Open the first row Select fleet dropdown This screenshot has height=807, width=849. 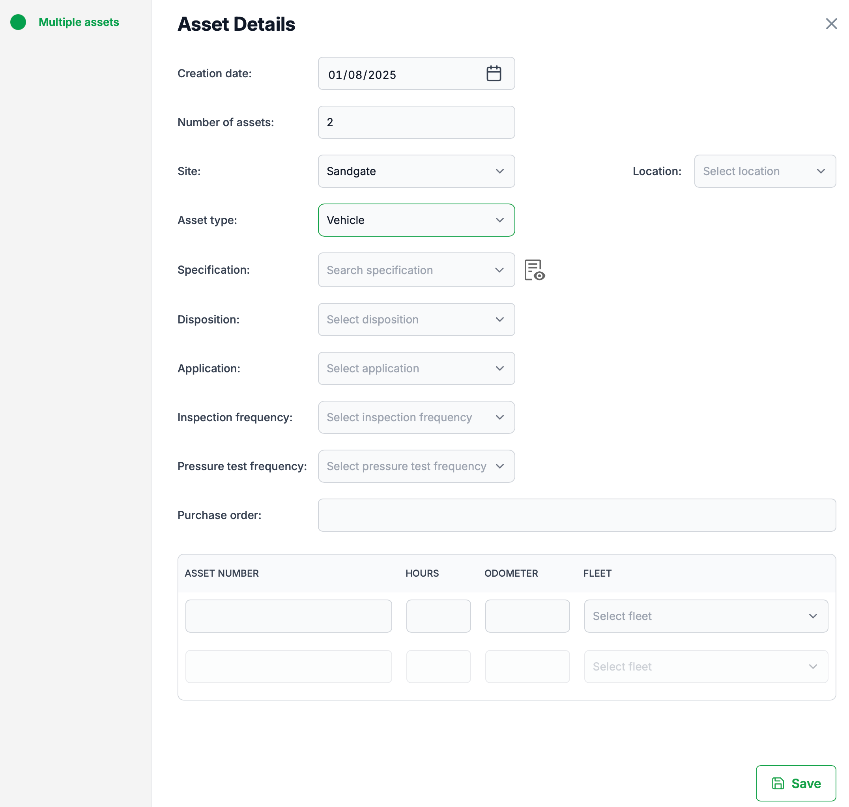[x=705, y=616]
